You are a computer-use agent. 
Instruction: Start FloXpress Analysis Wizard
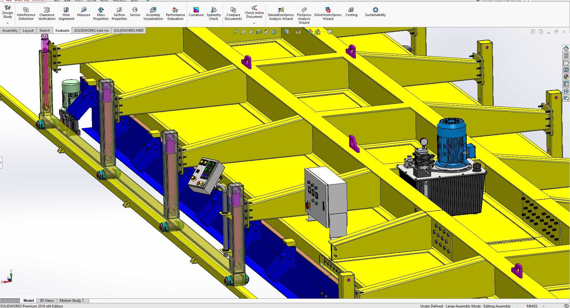pos(304,16)
